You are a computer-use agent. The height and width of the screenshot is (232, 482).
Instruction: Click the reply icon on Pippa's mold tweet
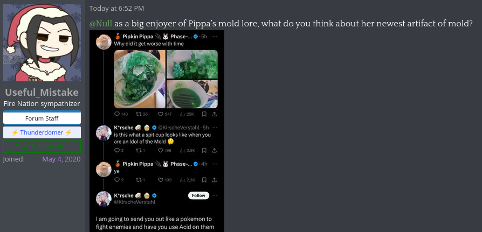tap(117, 114)
